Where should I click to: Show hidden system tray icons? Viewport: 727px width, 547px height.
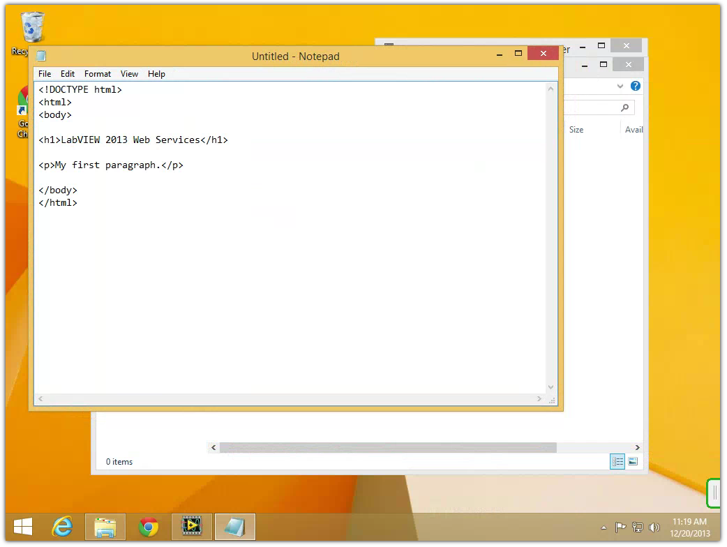(x=604, y=527)
